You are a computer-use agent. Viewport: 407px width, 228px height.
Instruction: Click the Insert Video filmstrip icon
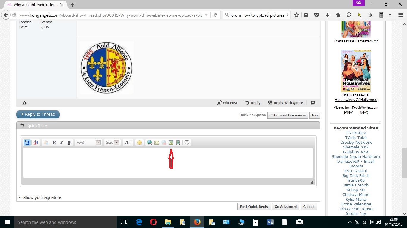click(178, 142)
